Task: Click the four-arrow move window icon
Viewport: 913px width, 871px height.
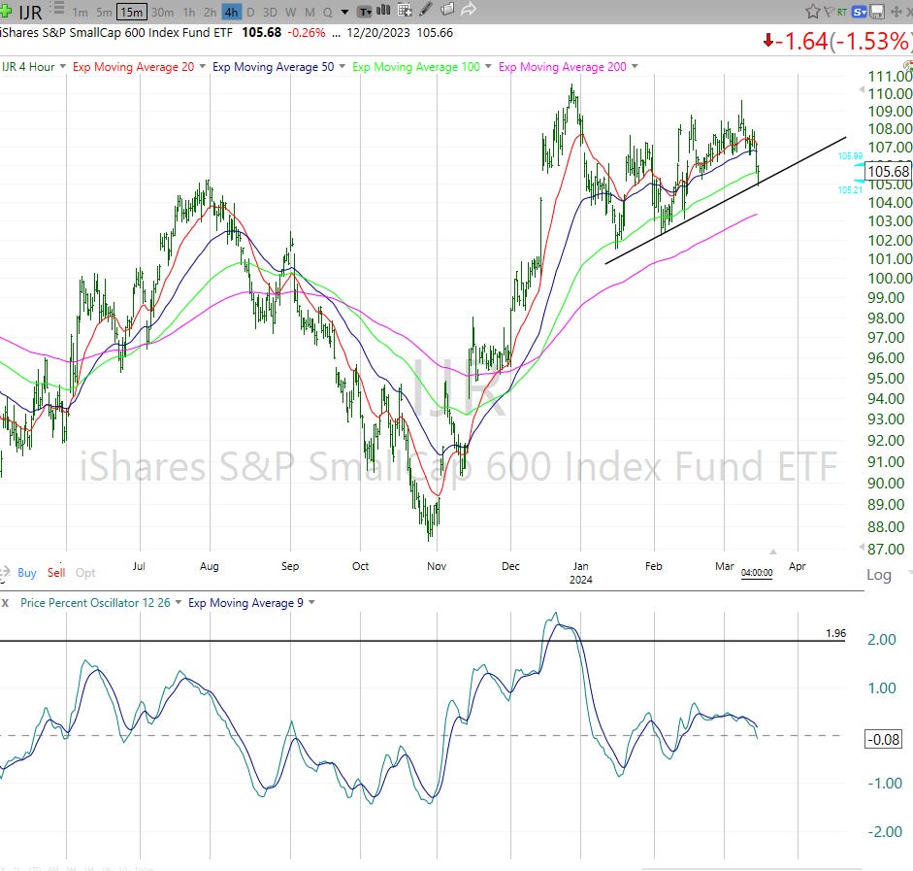Action: point(897,11)
